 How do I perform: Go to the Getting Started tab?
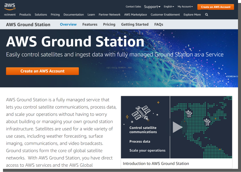click(135, 24)
